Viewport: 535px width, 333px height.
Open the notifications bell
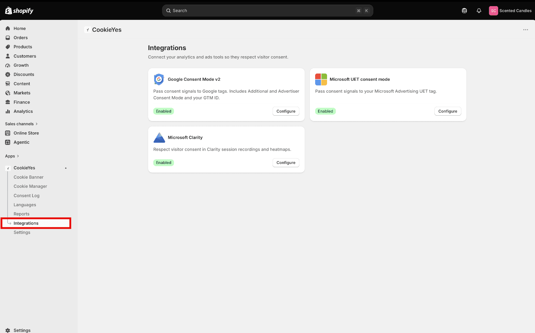[x=479, y=11]
